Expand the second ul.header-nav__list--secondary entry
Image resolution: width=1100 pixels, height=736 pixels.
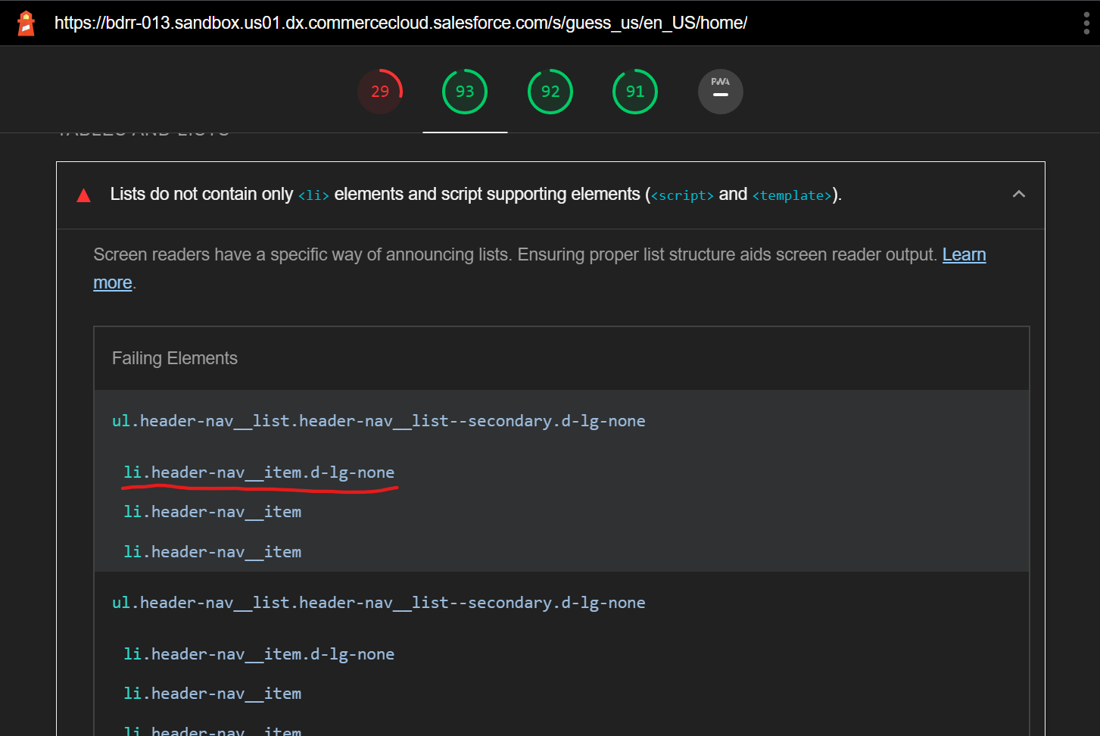(379, 602)
